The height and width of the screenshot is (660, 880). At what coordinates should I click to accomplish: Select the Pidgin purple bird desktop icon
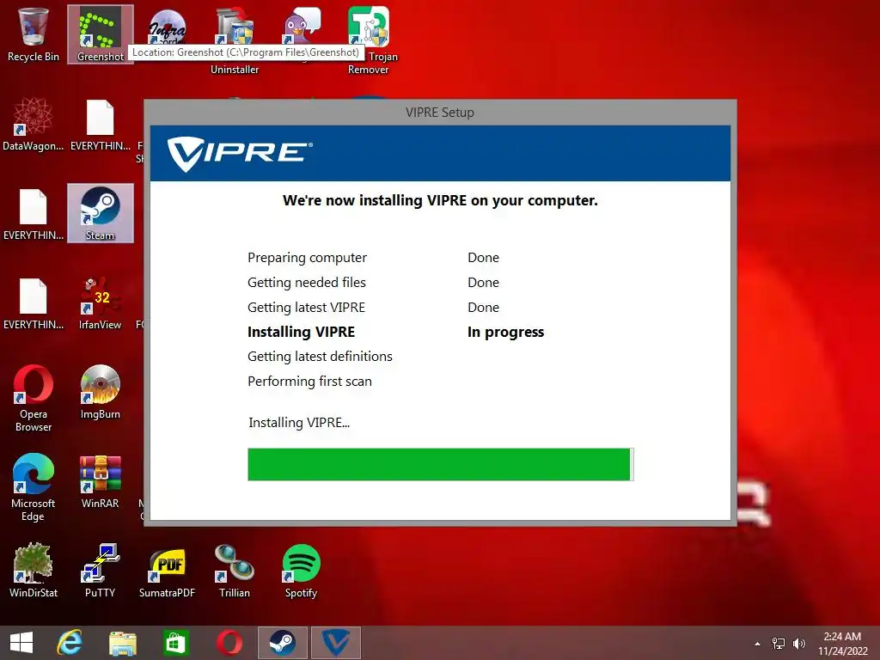(x=302, y=26)
